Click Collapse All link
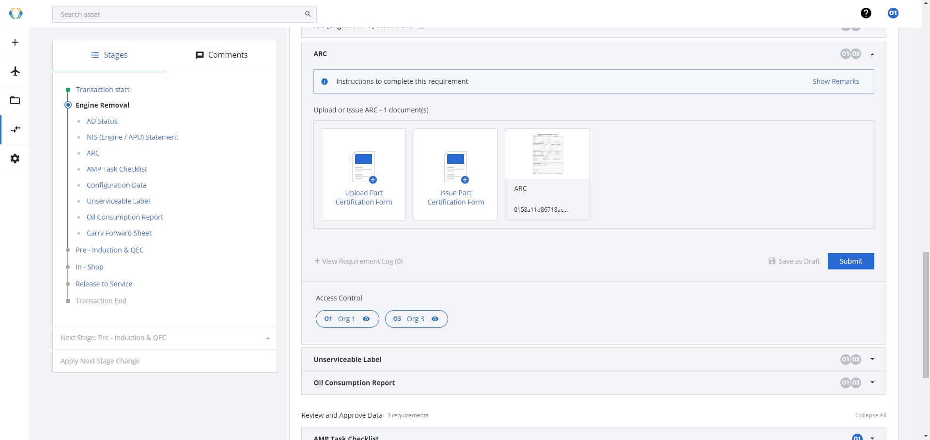 pyautogui.click(x=871, y=415)
